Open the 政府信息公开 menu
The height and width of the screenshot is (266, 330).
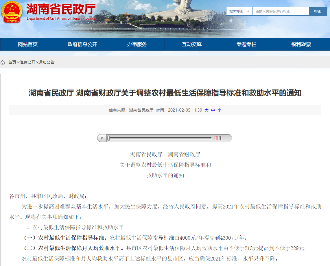pos(82,44)
